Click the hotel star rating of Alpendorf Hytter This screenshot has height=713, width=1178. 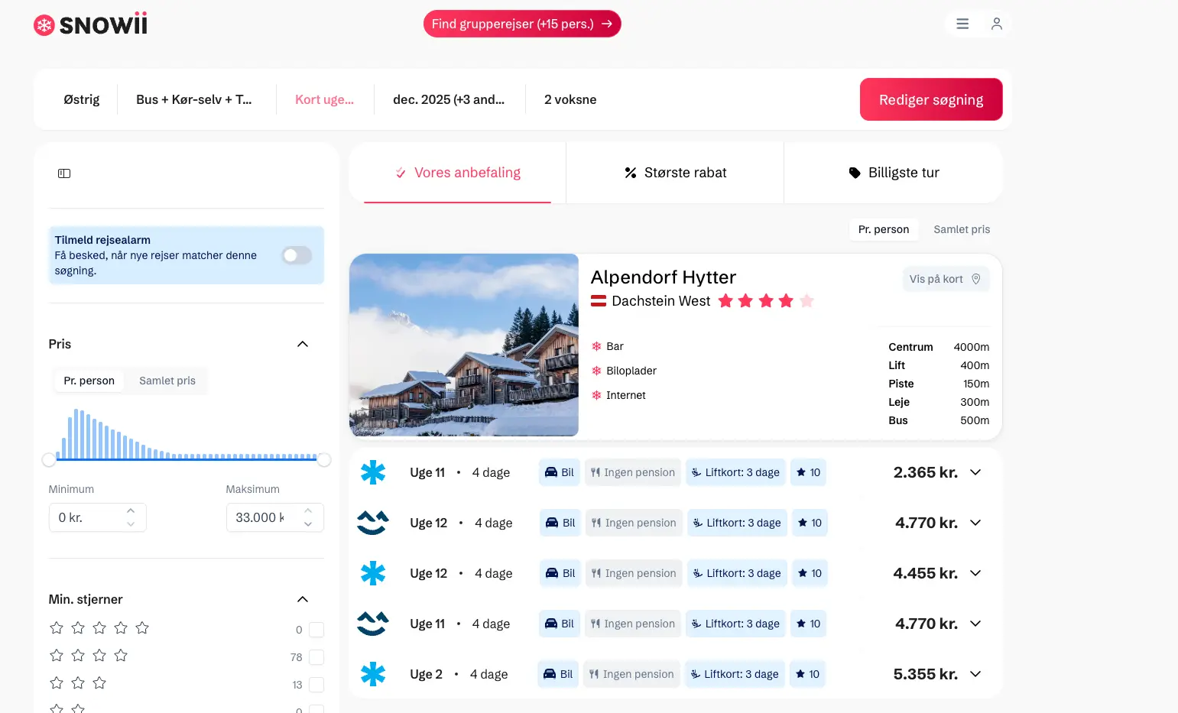[x=766, y=301]
